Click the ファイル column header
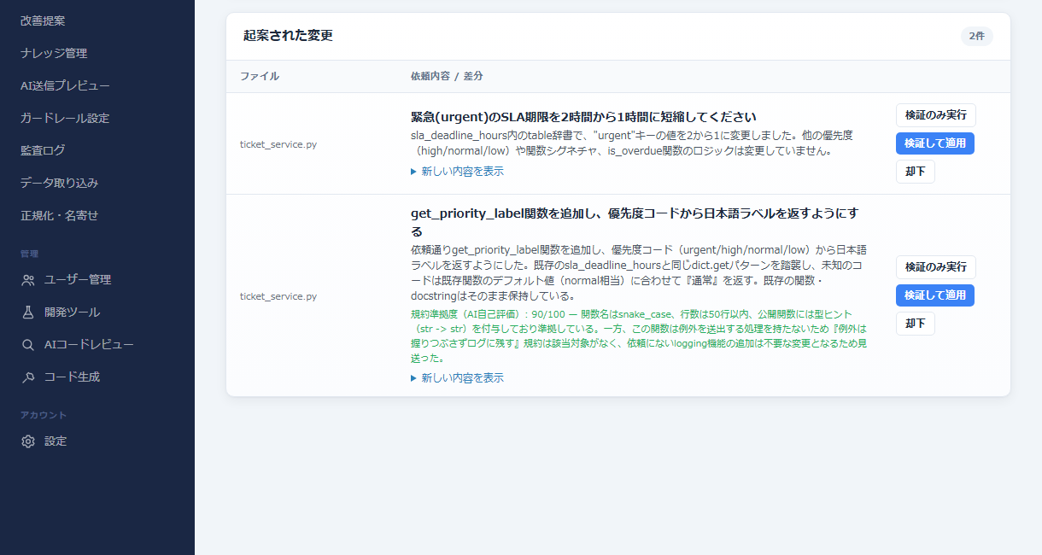The image size is (1042, 555). coord(260,76)
